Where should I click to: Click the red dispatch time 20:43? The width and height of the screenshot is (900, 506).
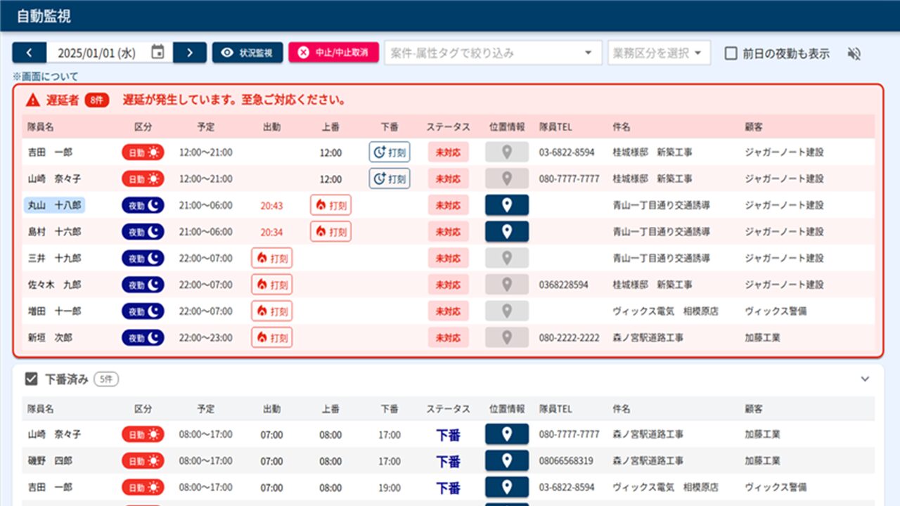coord(271,205)
